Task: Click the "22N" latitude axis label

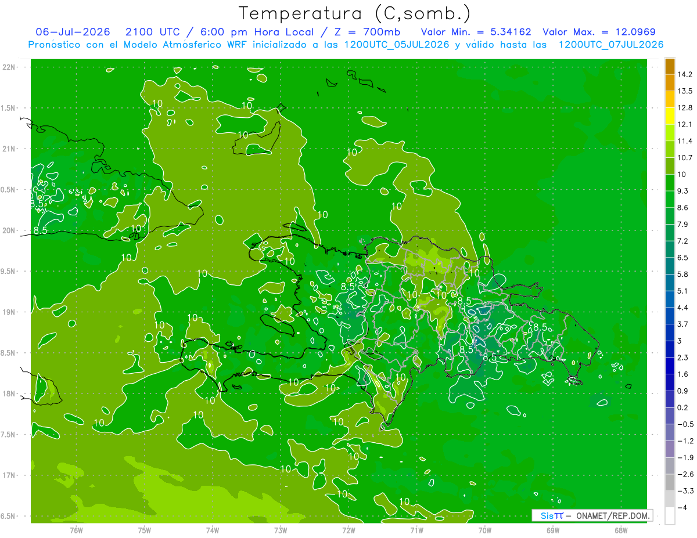Action: coord(9,67)
